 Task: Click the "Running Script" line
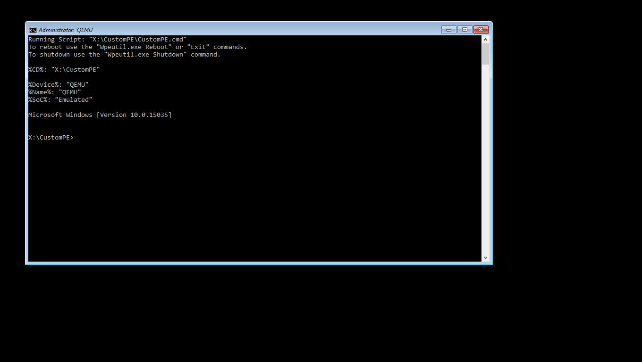click(108, 40)
